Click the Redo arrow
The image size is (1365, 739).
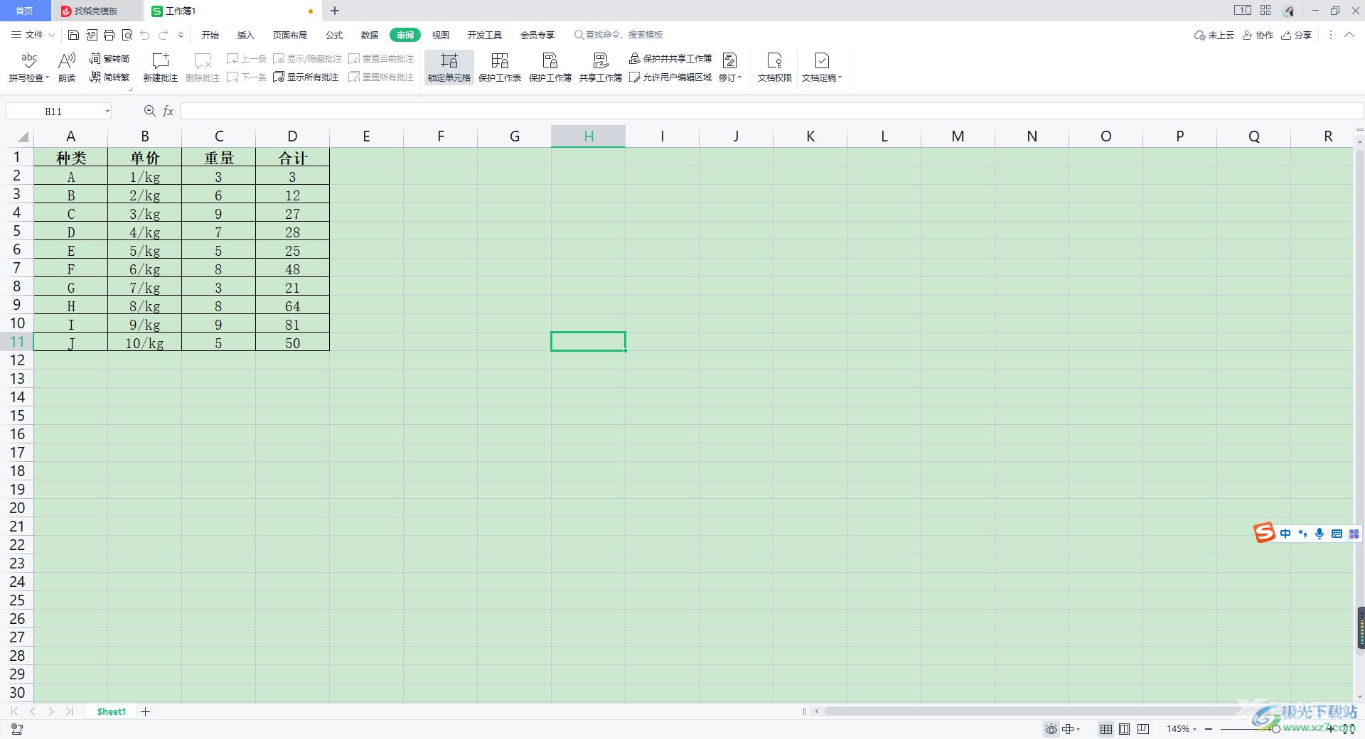pos(164,35)
